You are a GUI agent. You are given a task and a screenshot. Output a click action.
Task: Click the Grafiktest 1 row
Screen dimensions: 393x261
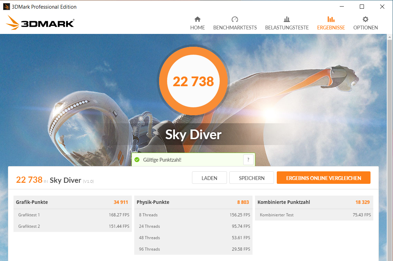[72, 215]
